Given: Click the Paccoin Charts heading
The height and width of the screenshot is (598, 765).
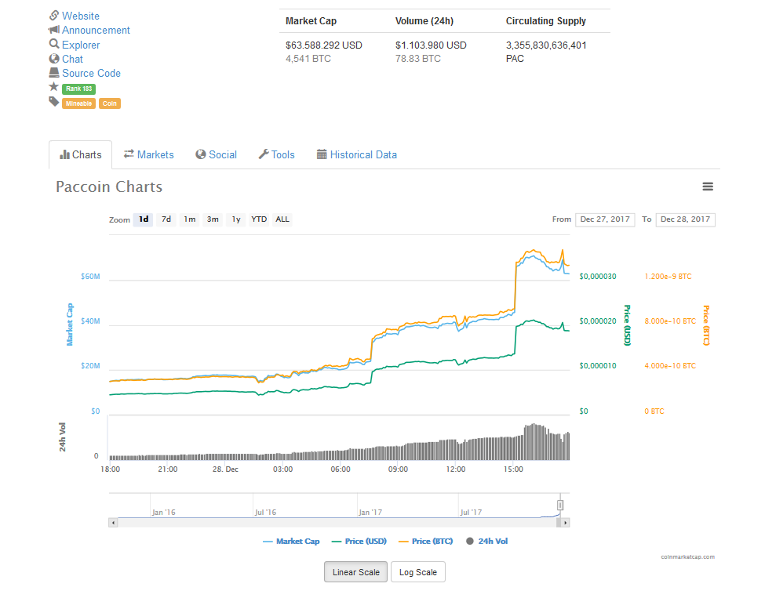Looking at the screenshot, I should pyautogui.click(x=109, y=187).
